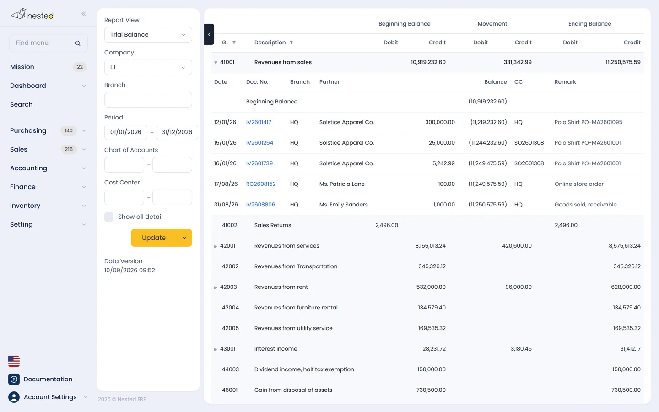Open Documentation help icon

coord(14,379)
